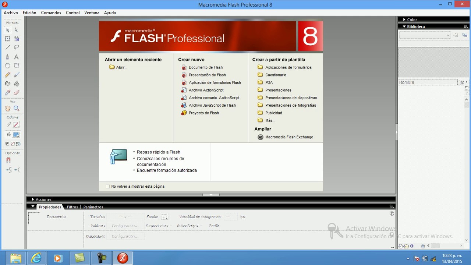Select the Line tool
Image resolution: width=471 pixels, height=265 pixels.
click(7, 47)
